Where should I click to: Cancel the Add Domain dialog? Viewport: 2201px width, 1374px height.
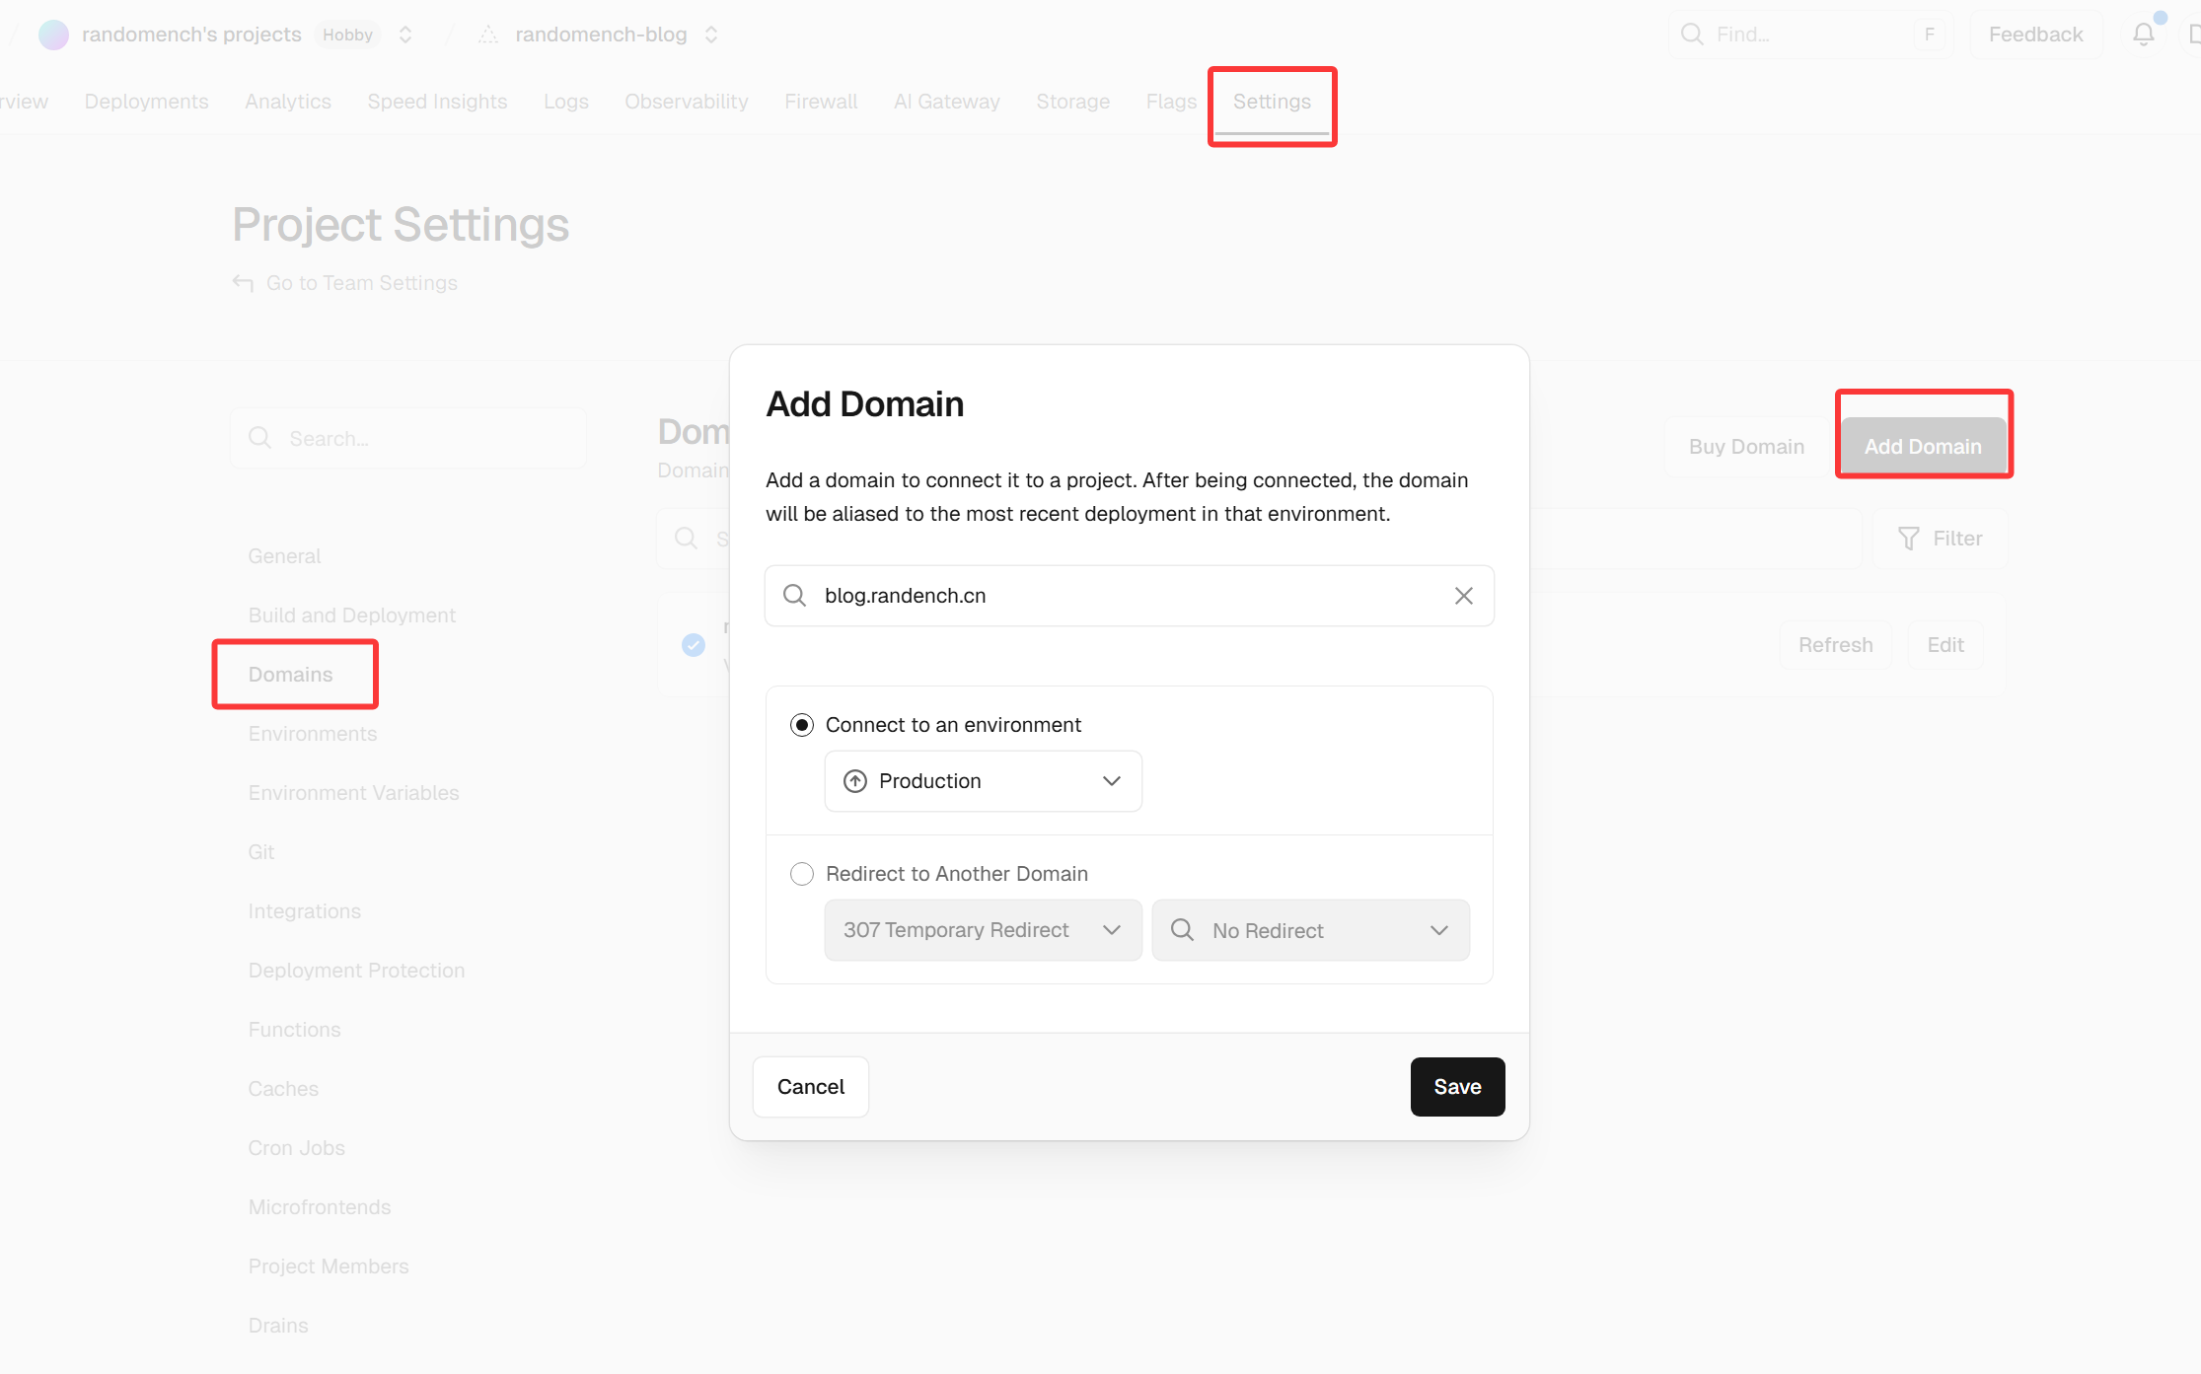(x=810, y=1087)
